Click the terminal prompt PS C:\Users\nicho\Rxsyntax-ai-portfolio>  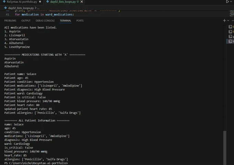[x=36, y=163]
